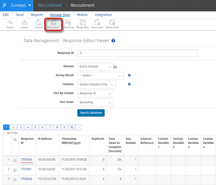Toggle the select-all checkbox in table header
Image resolution: width=216 pixels, height=185 pixels.
(x=15, y=139)
